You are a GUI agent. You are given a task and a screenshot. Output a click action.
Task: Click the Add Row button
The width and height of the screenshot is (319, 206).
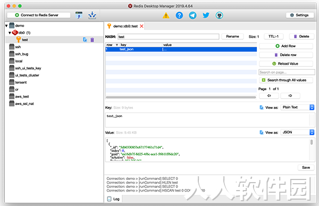coord(286,46)
